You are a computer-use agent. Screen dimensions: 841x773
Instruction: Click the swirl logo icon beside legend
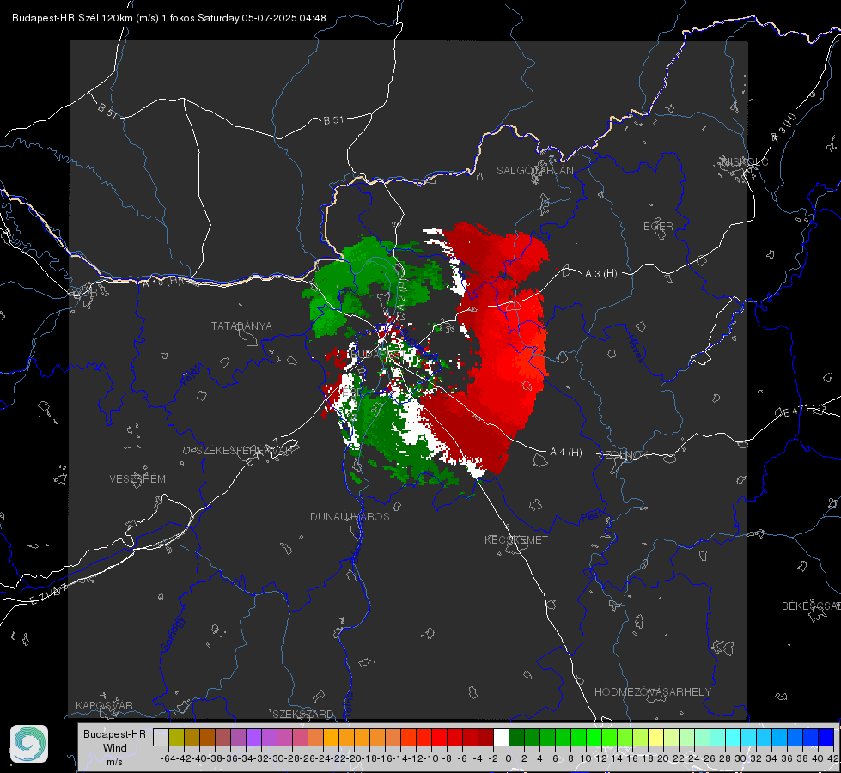coord(29,744)
